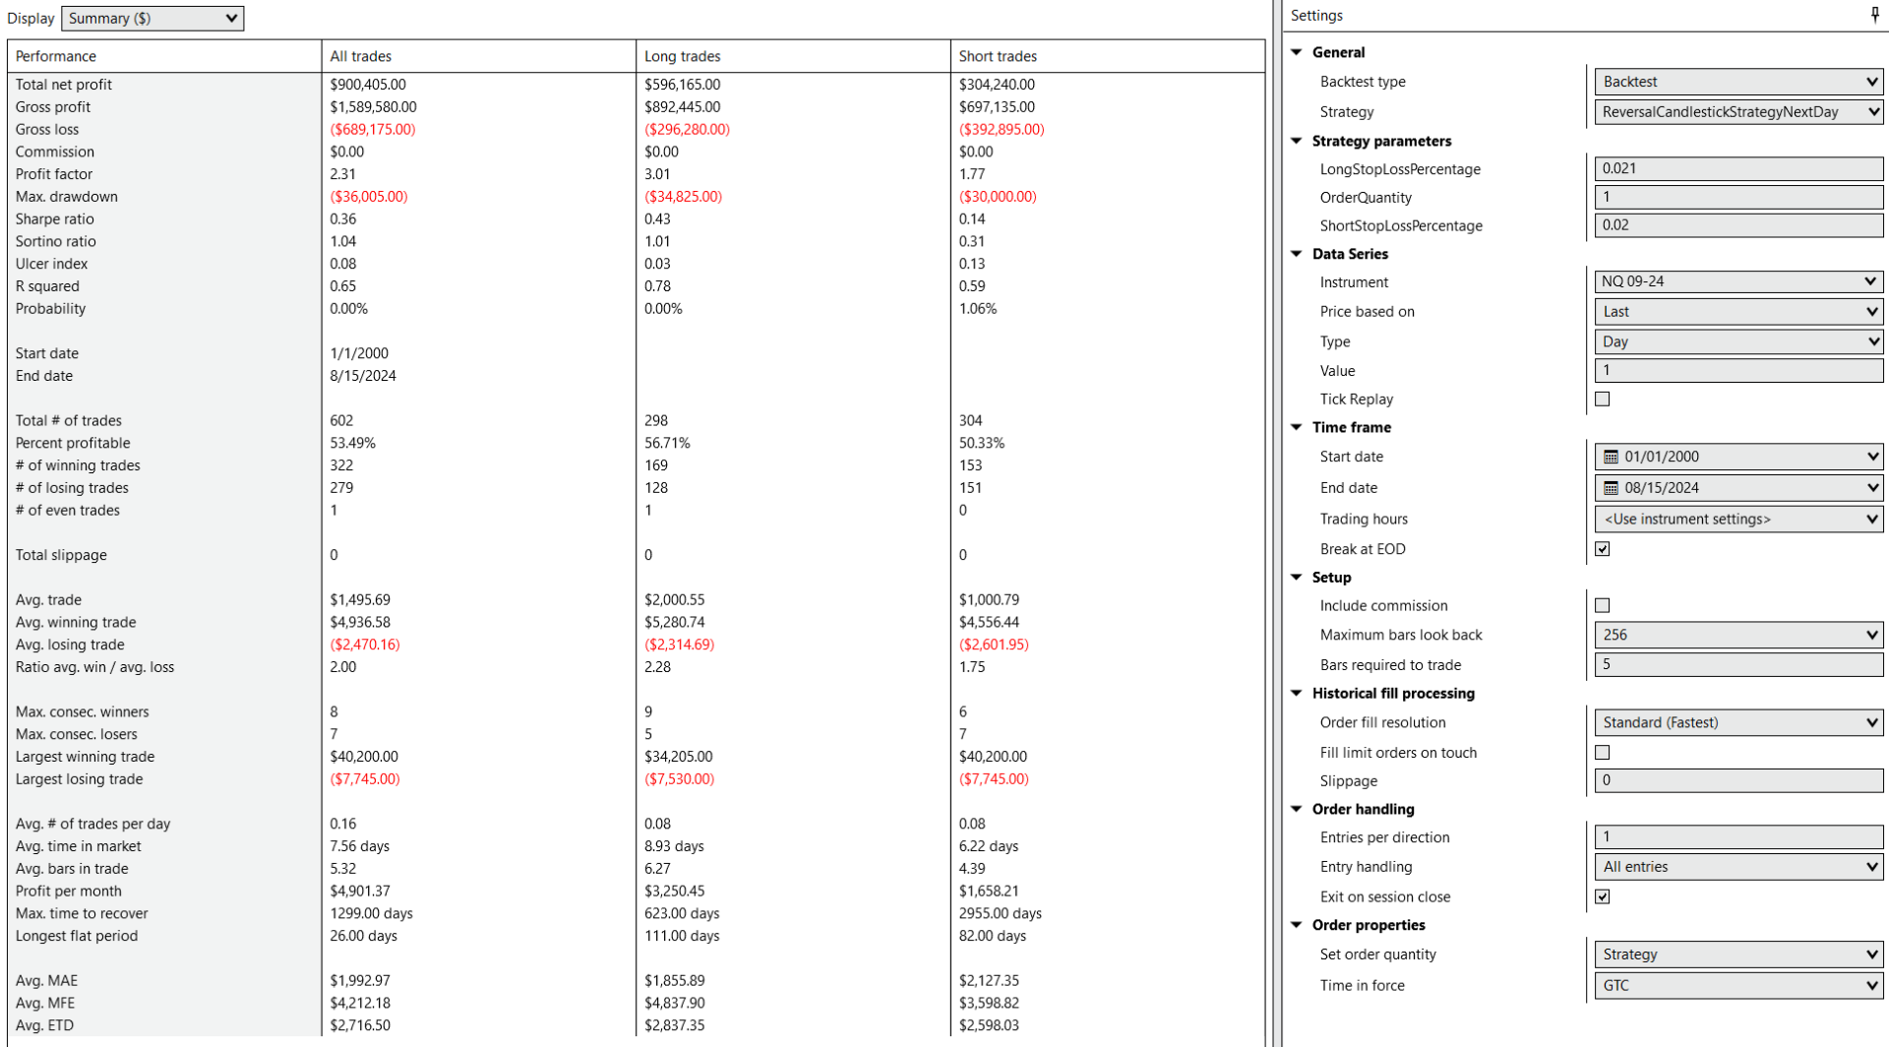The image size is (1889, 1047).
Task: Click the Slippage input field
Action: pyautogui.click(x=1738, y=781)
